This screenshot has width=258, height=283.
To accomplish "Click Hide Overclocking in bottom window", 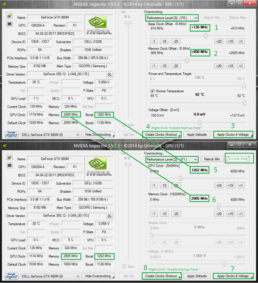I will [98, 276].
